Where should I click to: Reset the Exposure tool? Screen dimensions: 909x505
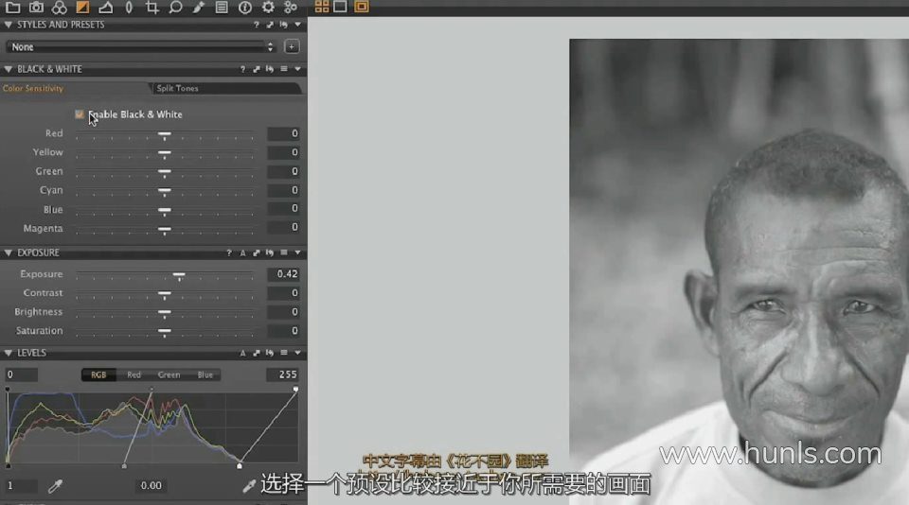(x=270, y=253)
